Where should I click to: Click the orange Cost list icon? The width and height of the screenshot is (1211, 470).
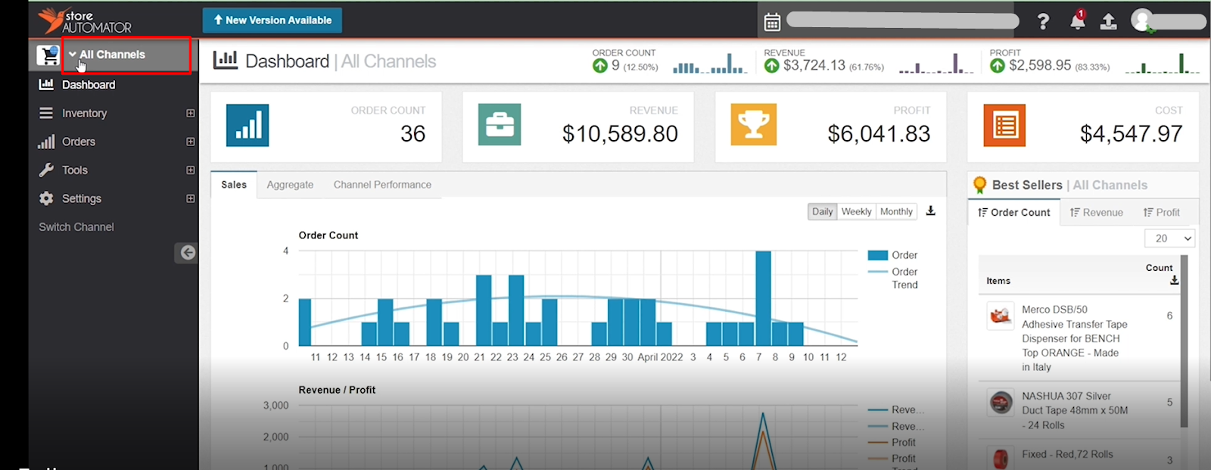coord(1004,125)
